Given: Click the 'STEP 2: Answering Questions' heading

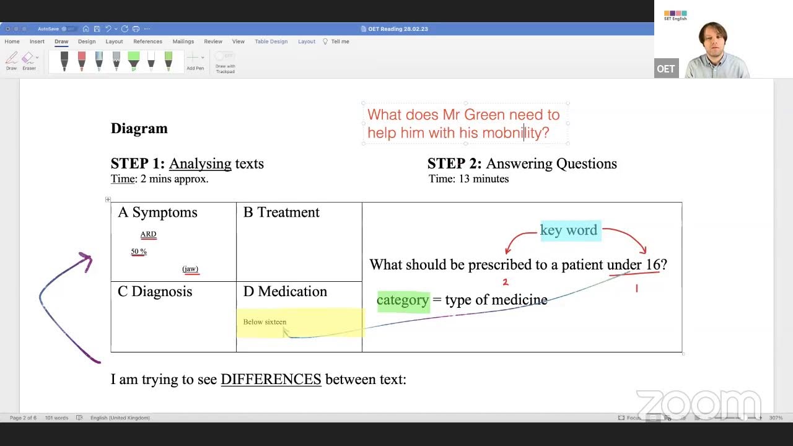Looking at the screenshot, I should 522,164.
